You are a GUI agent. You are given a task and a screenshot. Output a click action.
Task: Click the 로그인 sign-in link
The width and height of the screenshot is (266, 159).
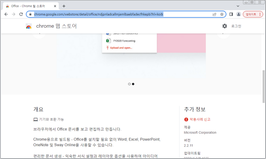(236, 26)
